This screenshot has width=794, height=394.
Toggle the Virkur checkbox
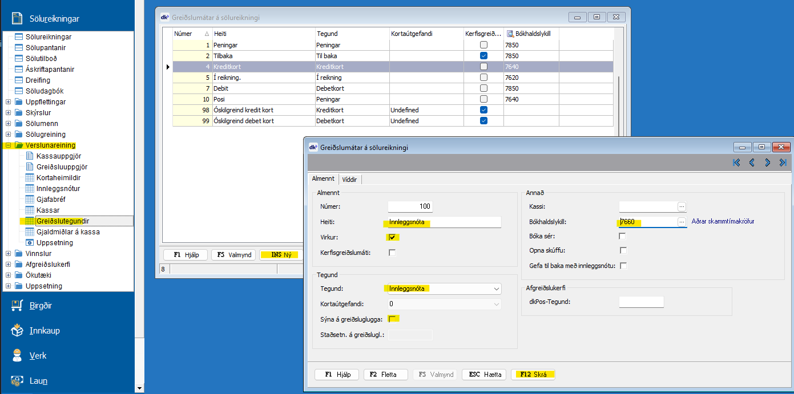click(393, 237)
